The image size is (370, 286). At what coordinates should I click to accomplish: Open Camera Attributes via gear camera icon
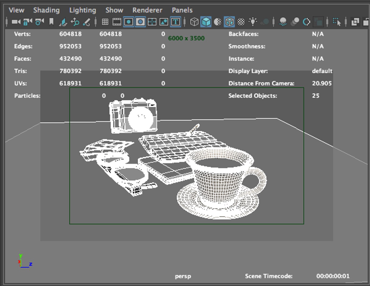(x=39, y=22)
